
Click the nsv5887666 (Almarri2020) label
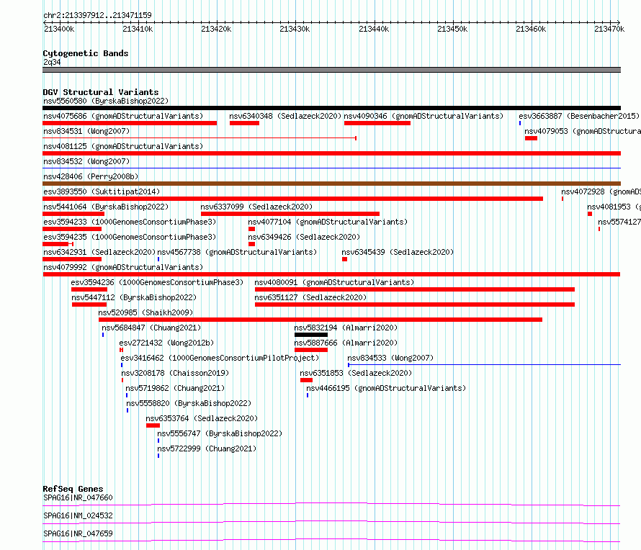pos(346,343)
